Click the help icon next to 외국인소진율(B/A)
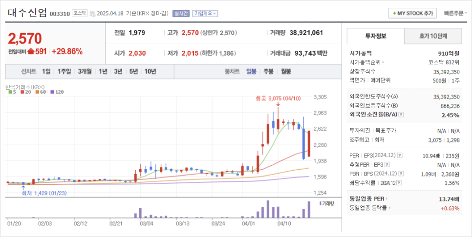 coord(401,115)
